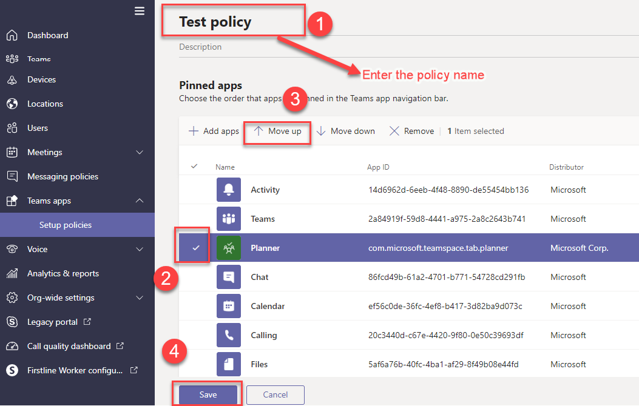Open Setup policies in the sidebar
The height and width of the screenshot is (406, 639).
point(66,225)
